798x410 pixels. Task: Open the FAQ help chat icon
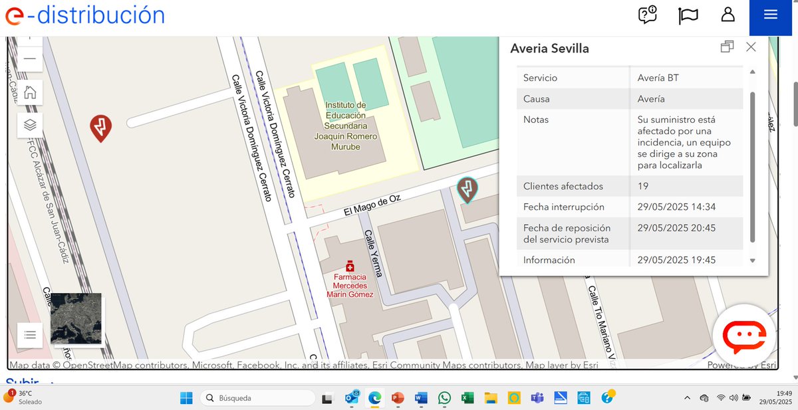pyautogui.click(x=648, y=14)
